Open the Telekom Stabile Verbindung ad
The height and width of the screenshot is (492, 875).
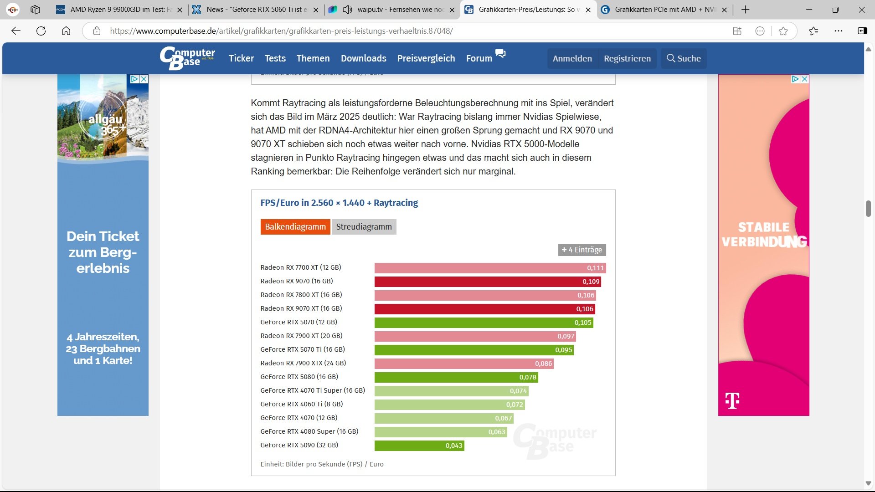pos(764,246)
